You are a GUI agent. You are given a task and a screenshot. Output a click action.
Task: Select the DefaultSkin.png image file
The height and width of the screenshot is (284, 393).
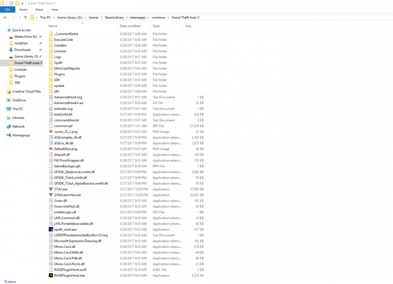pos(65,149)
